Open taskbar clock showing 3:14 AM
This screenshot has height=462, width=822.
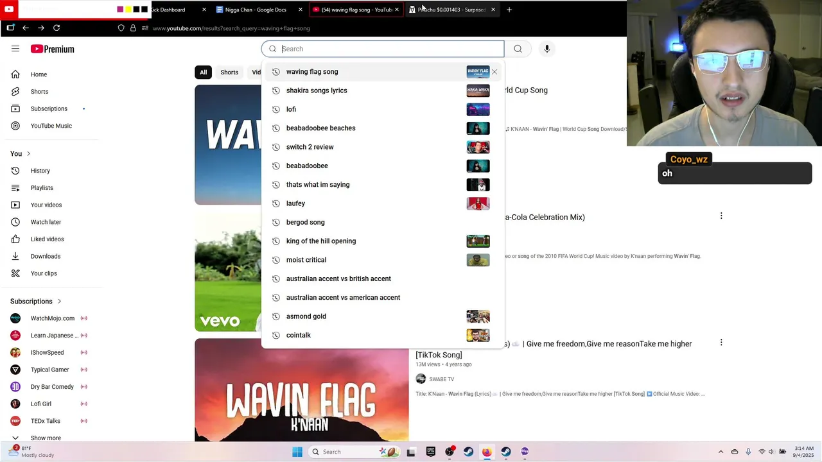[804, 452]
